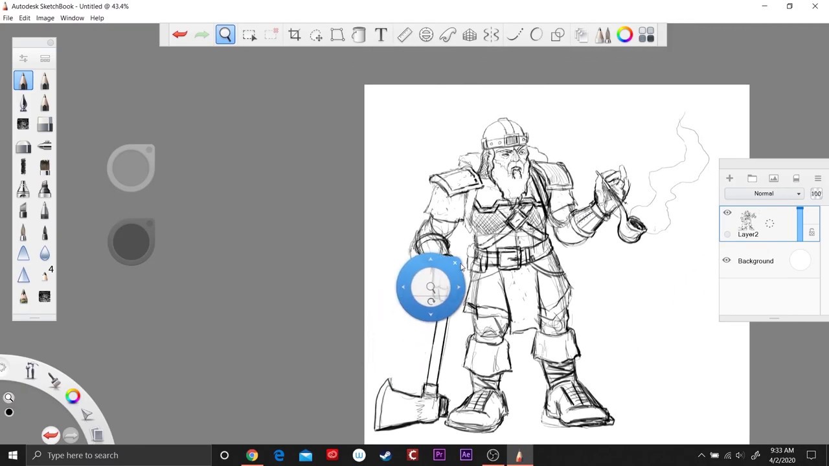
Task: Select the Layer2 thumbnail
Action: point(748,220)
